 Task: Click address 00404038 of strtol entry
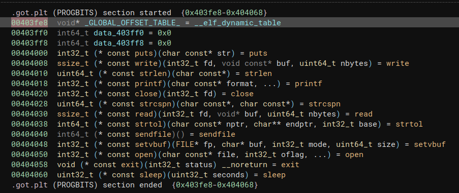[x=29, y=124]
